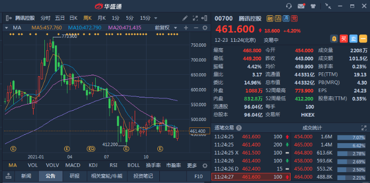Collapse the MA indicator triangle
The image size is (370, 183).
point(6,28)
